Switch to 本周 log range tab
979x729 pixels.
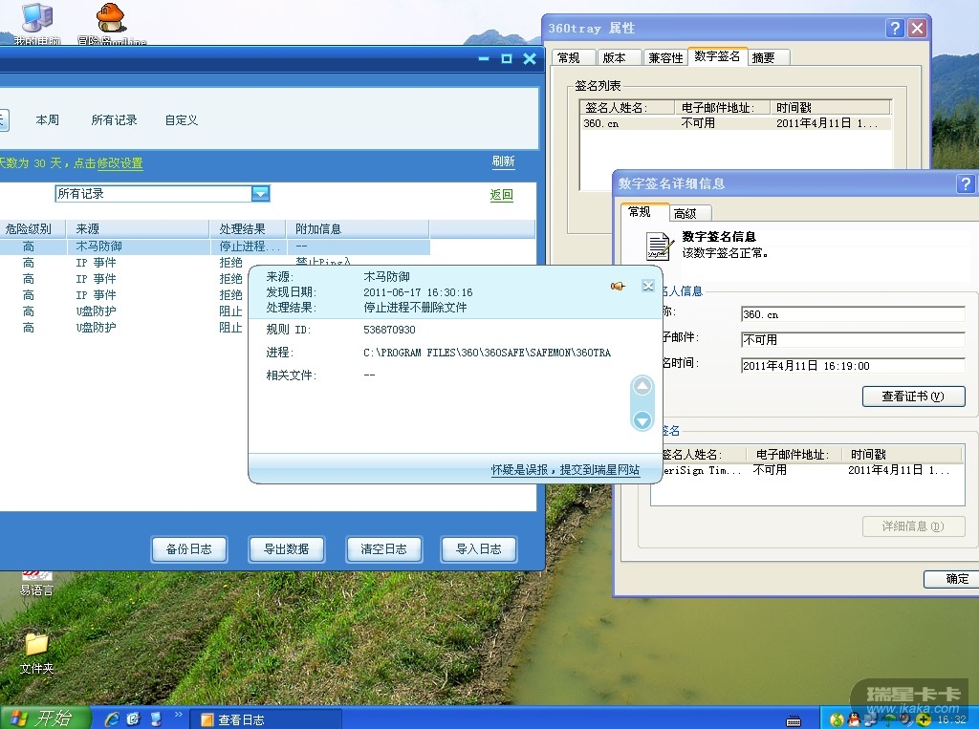click(48, 119)
